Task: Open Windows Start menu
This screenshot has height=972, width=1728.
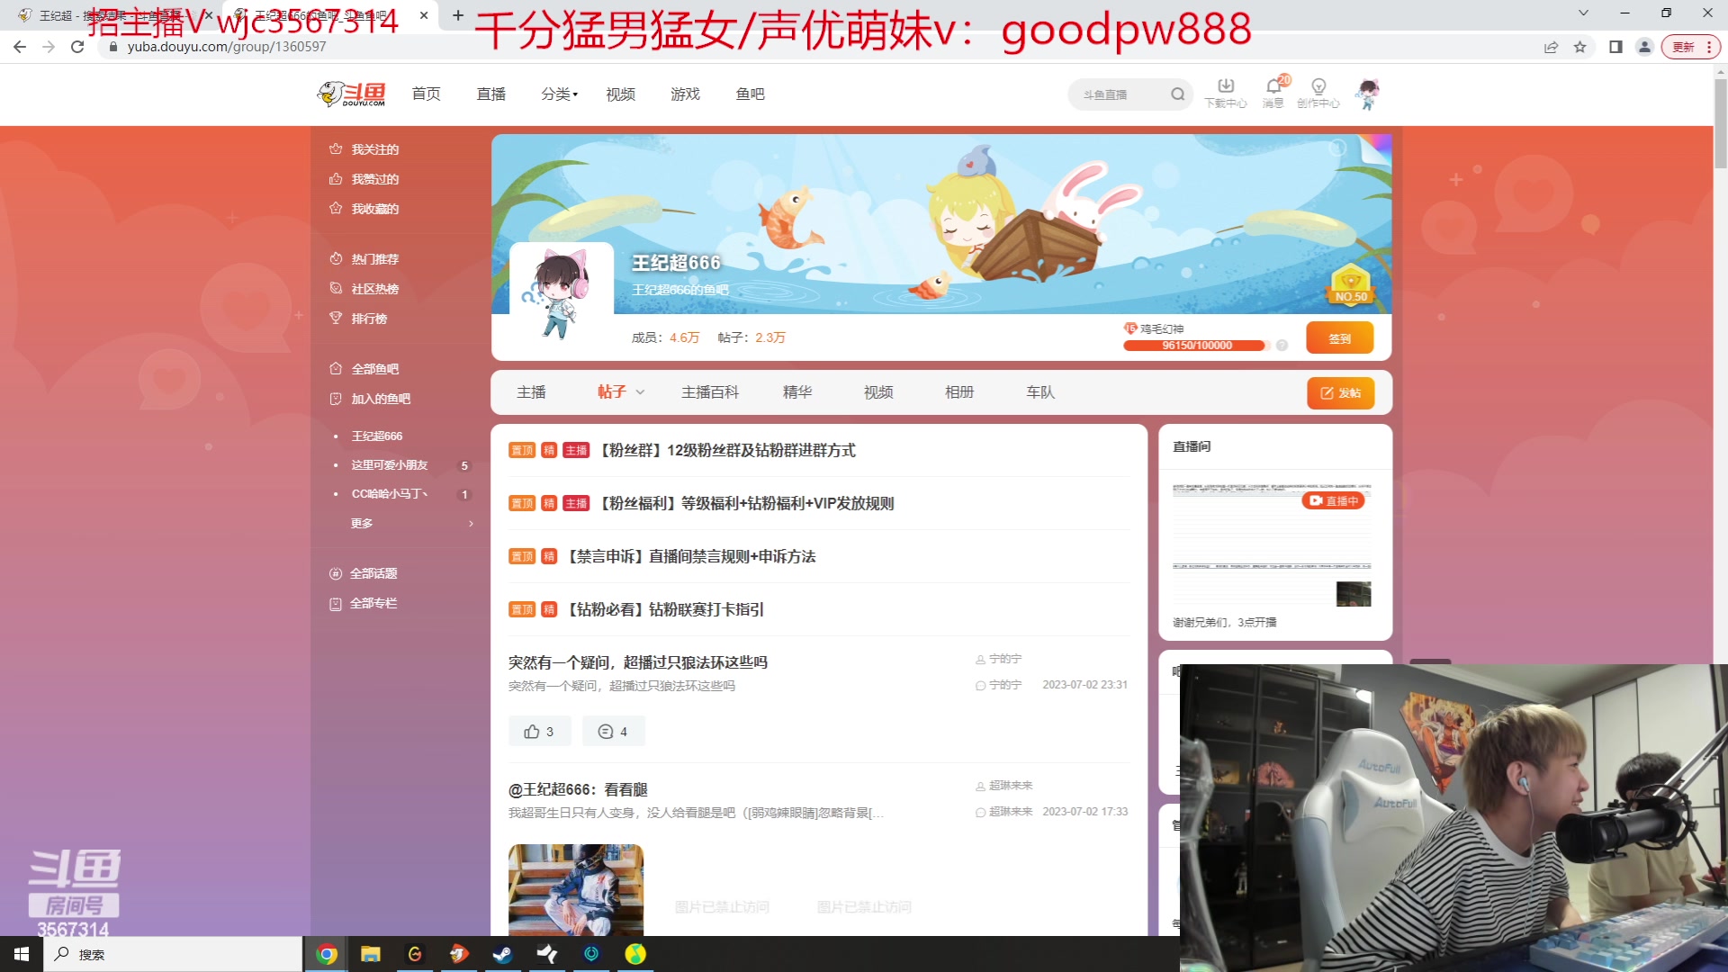Action: pyautogui.click(x=22, y=954)
